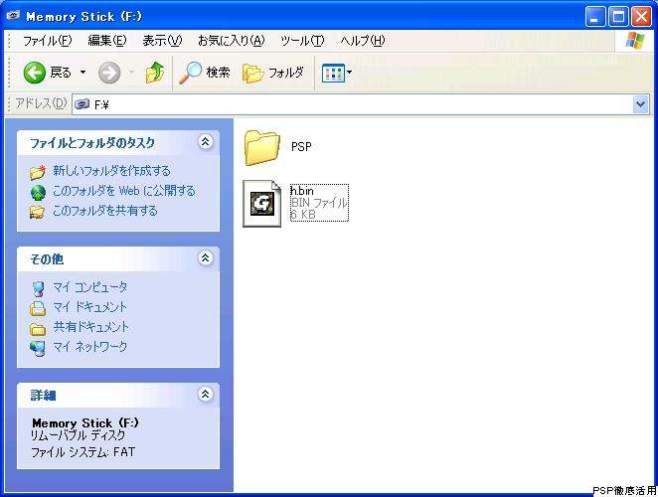
Task: Click the share folder task icon
Action: click(x=38, y=212)
